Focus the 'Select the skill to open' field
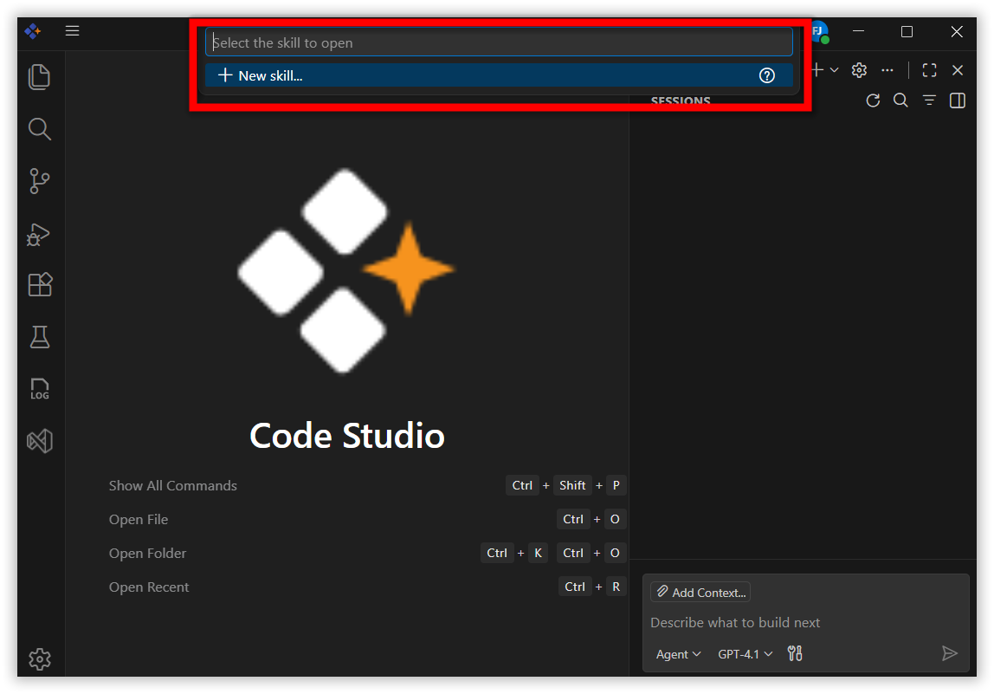The height and width of the screenshot is (694, 994). 499,42
